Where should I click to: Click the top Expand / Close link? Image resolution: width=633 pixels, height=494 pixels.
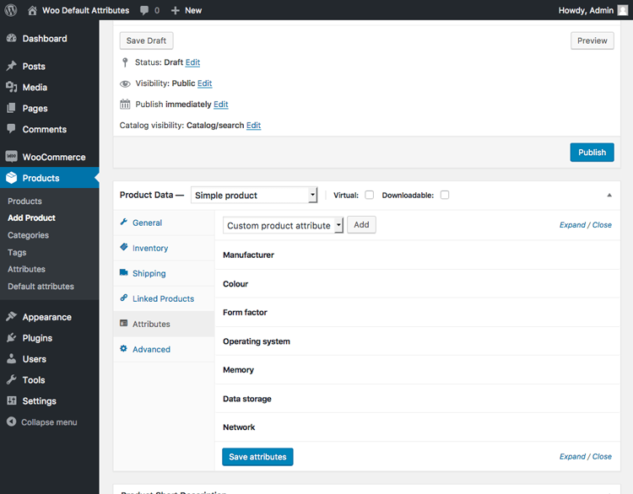coord(586,225)
